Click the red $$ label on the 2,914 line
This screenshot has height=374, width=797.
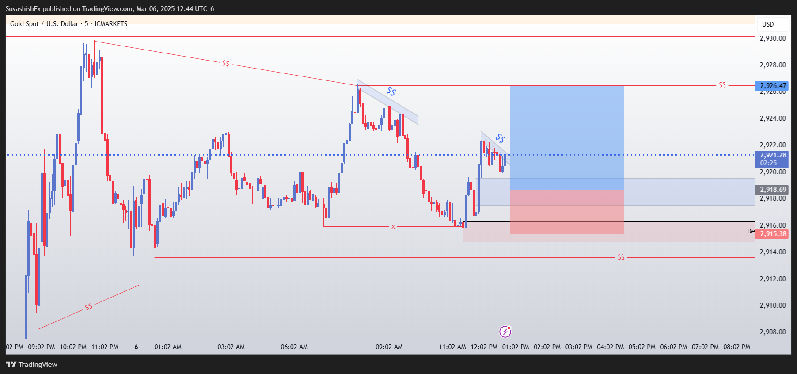tap(621, 257)
